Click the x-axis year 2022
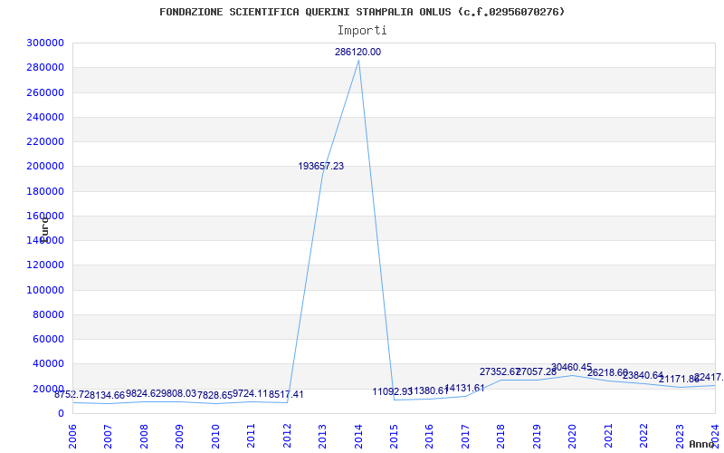Screen dimensions: 724x453 pos(643,436)
